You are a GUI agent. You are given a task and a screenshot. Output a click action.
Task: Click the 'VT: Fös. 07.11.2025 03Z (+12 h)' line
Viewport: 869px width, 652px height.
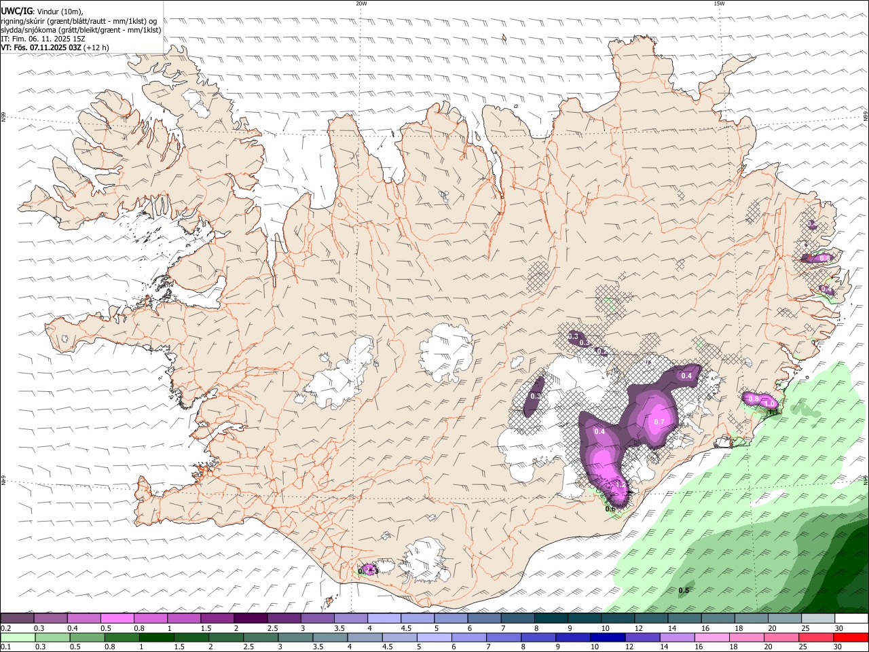click(55, 48)
